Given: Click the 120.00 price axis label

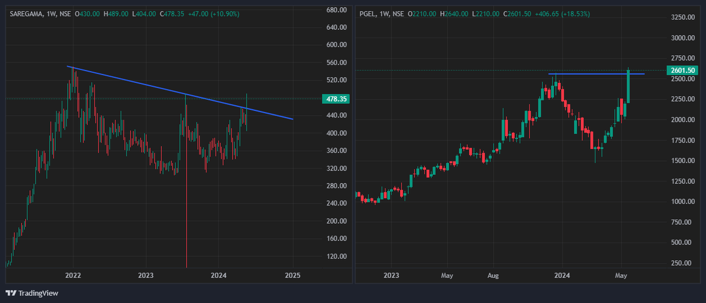Looking at the screenshot, I should click(x=338, y=257).
